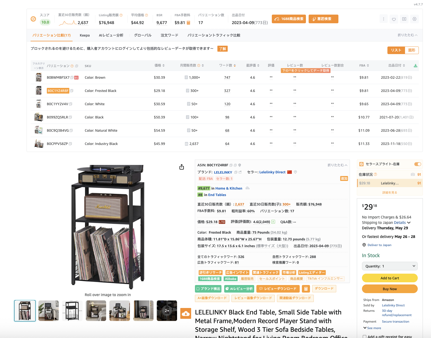Click the help icon next to 在庫状況
The height and width of the screenshot is (338, 431).
click(375, 174)
